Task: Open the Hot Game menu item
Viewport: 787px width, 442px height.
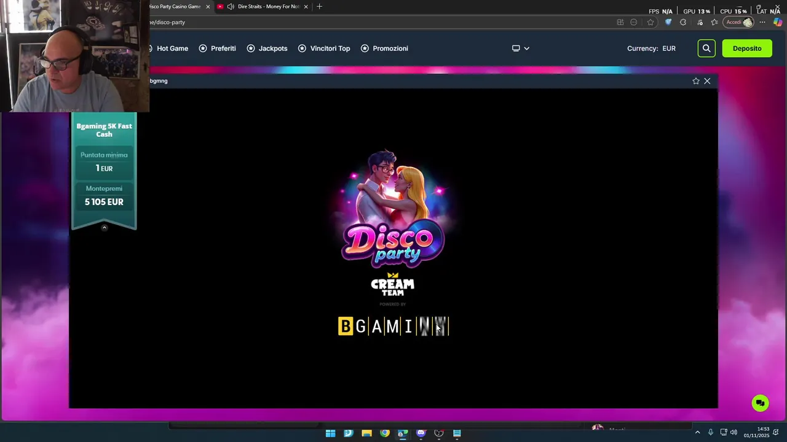Action: 172,48
